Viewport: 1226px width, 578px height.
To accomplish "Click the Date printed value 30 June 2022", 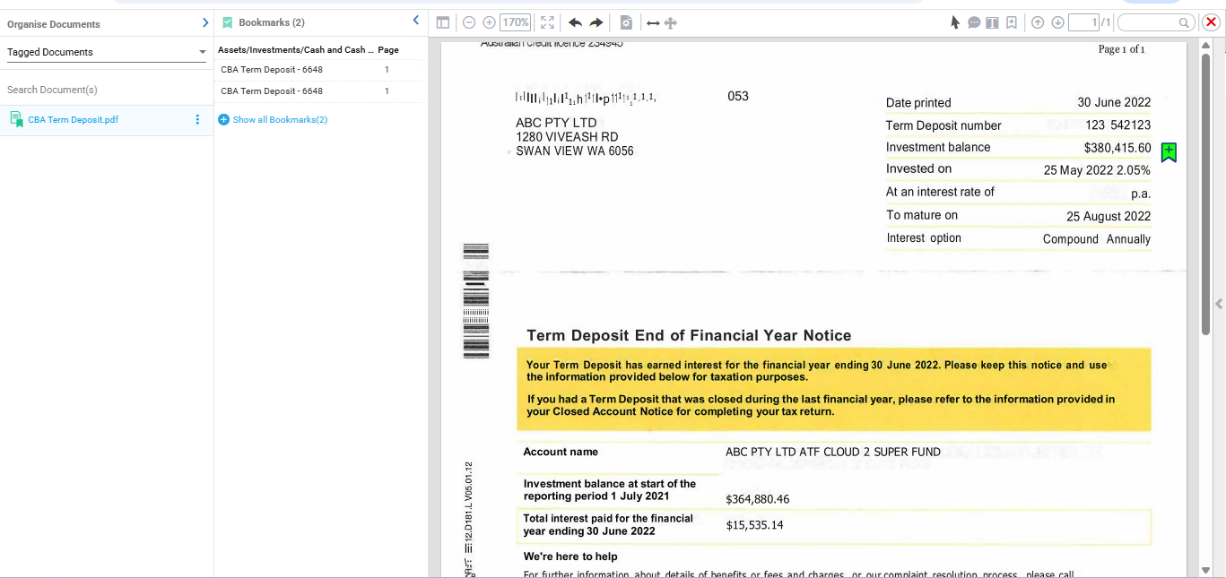I will pos(1115,102).
